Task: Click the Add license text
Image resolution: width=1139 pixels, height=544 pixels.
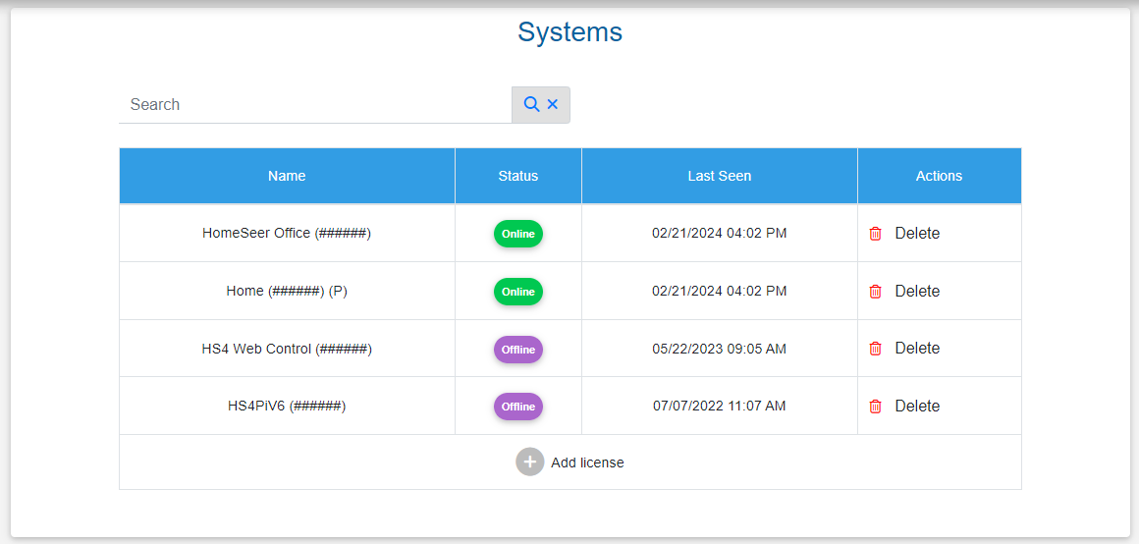Action: [x=587, y=462]
